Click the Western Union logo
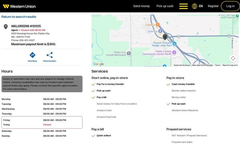 19,6
